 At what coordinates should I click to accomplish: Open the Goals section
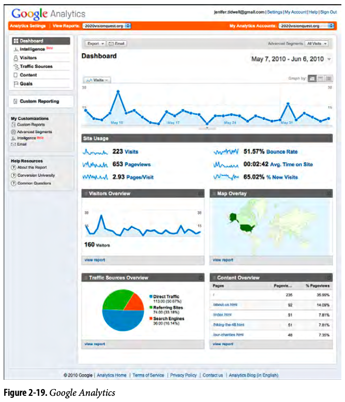tap(26, 84)
